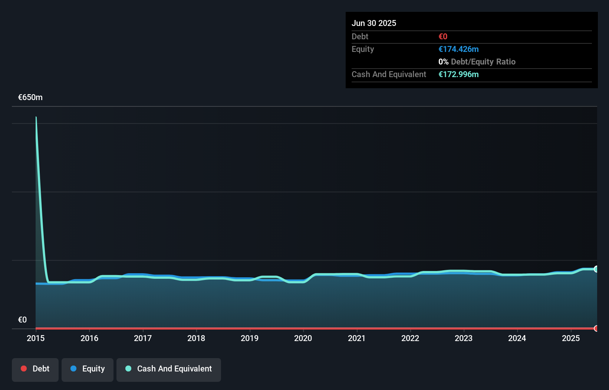The image size is (609, 390).
Task: Toggle the Debt series legend button
Action: [35, 369]
